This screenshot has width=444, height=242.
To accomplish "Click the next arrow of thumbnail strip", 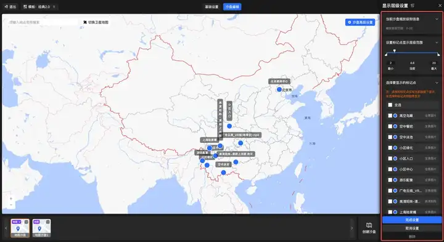I will click(x=351, y=228).
